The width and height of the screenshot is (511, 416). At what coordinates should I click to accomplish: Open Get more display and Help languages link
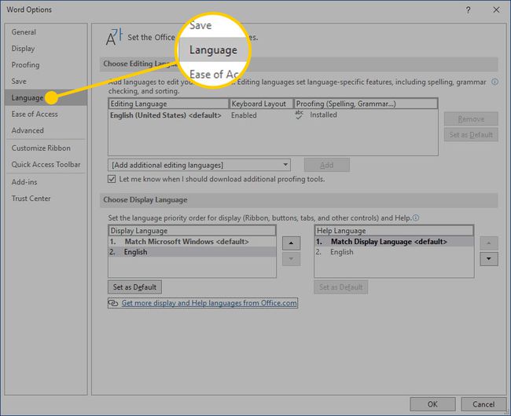coord(209,303)
